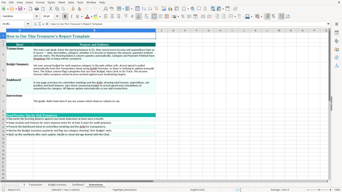Click the Clone Formatting paintbrush icon
342x192 pixels.
click(x=73, y=9)
